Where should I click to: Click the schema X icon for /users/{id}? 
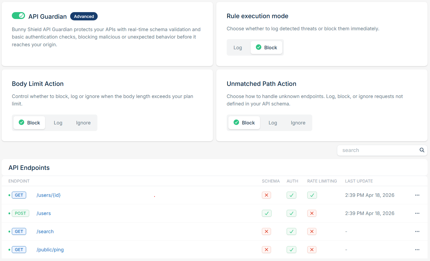click(266, 195)
